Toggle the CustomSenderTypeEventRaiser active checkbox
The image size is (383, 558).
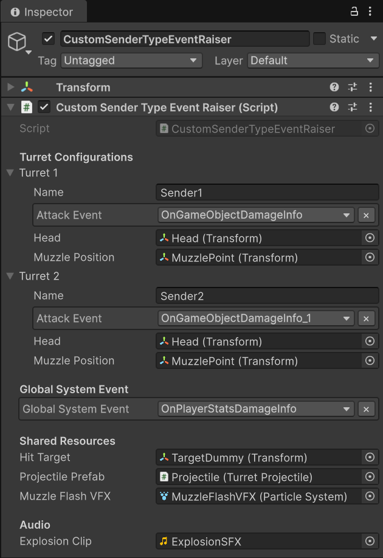46,38
